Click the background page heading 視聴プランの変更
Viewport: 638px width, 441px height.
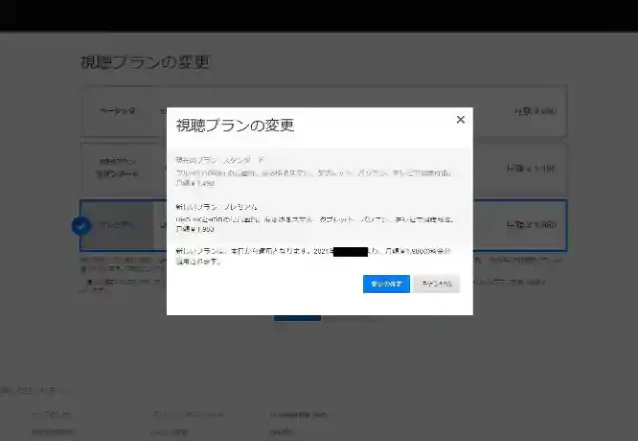pos(146,62)
